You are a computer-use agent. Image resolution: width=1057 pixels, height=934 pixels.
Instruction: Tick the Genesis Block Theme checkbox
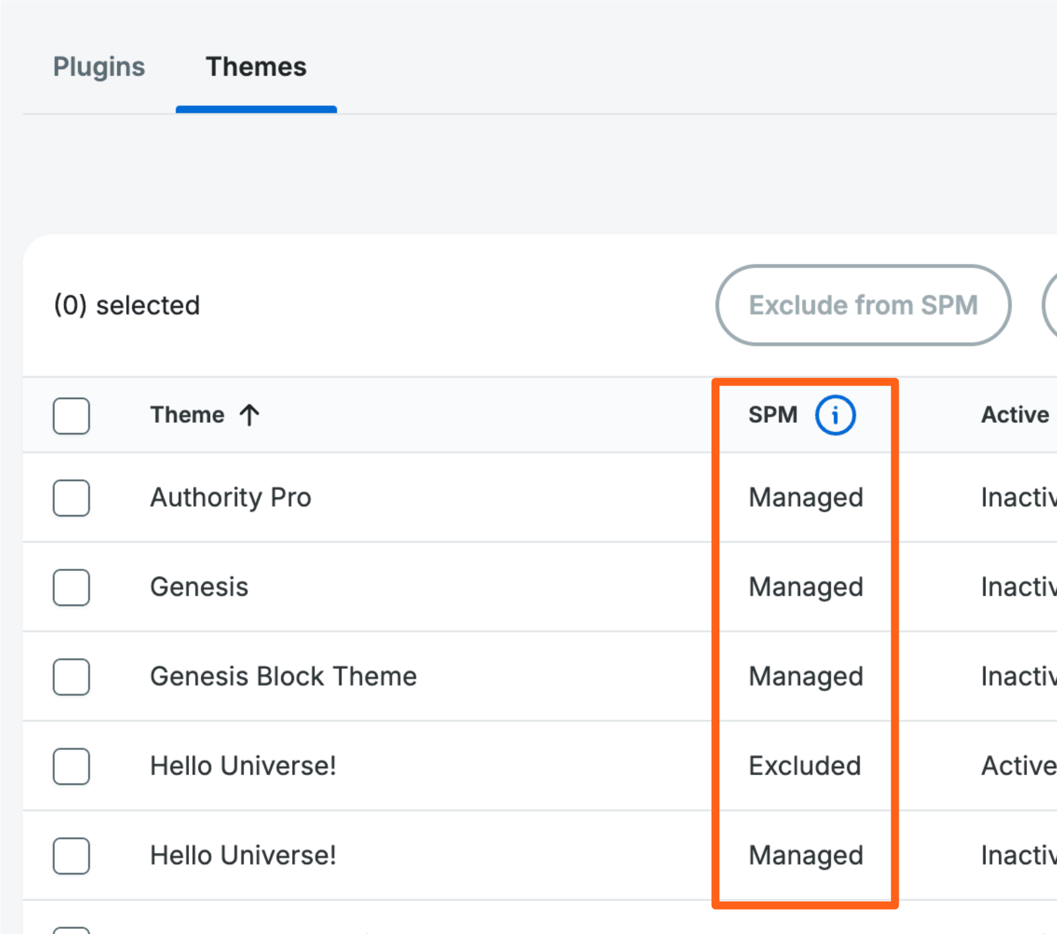(71, 676)
